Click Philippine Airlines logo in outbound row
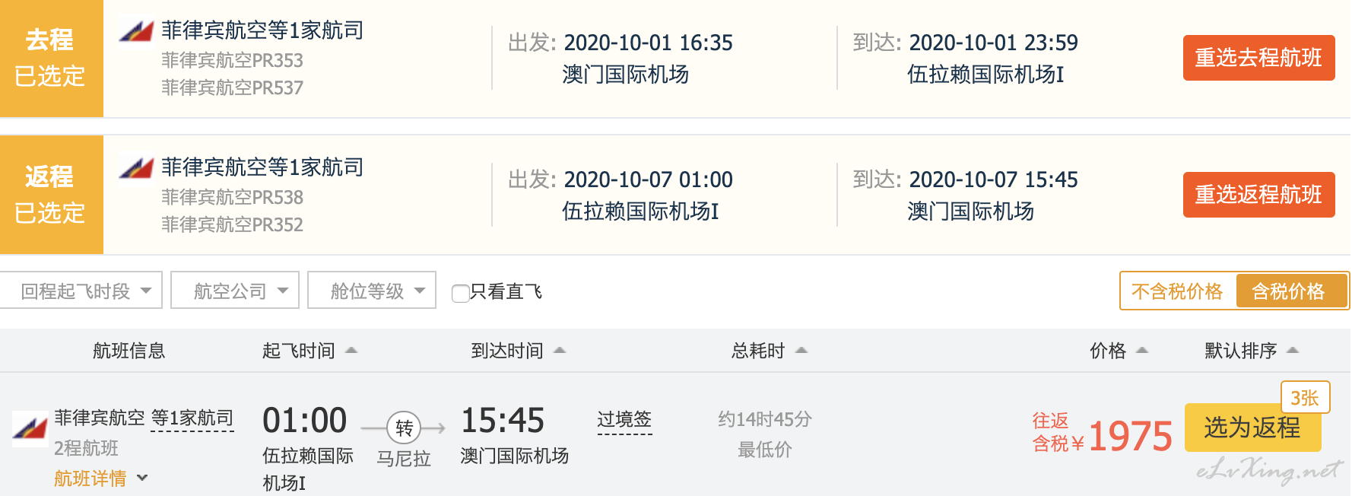The image size is (1352, 496). (x=136, y=32)
